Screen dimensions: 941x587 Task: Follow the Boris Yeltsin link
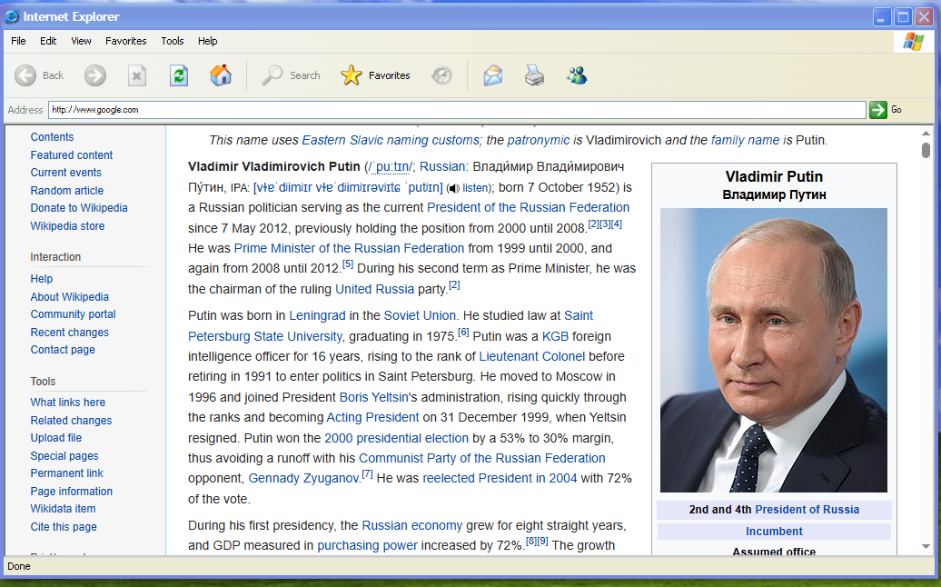click(x=372, y=397)
